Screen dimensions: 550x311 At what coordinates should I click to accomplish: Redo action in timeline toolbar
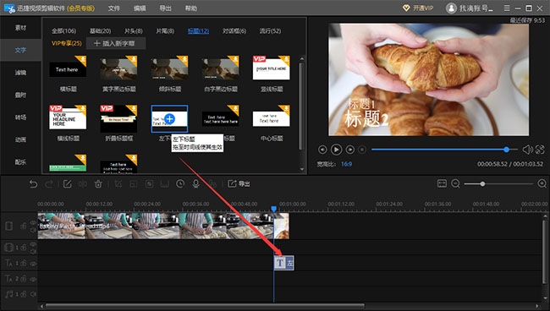pyautogui.click(x=49, y=184)
